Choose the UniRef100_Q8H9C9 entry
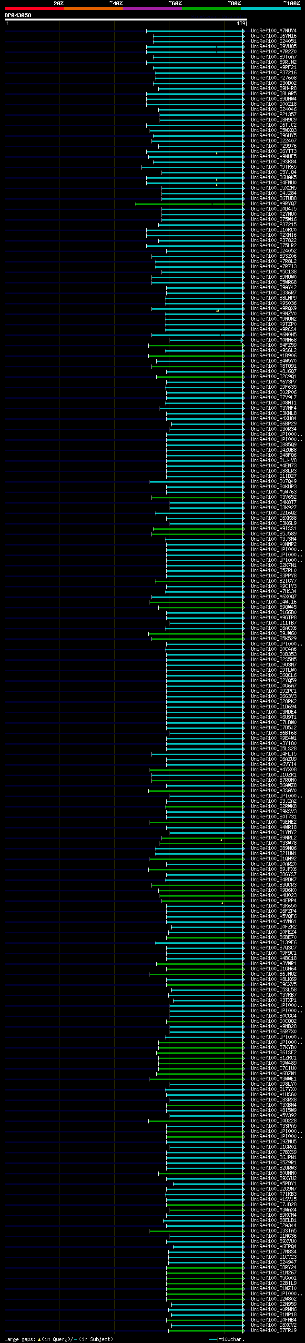 pos(274,120)
